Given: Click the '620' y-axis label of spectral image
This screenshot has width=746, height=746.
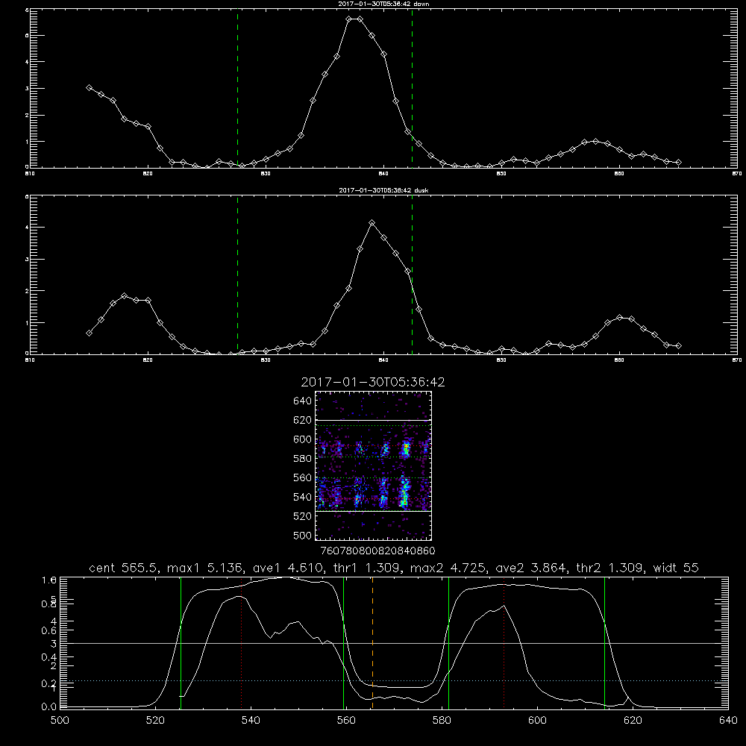Looking at the screenshot, I should [x=303, y=420].
